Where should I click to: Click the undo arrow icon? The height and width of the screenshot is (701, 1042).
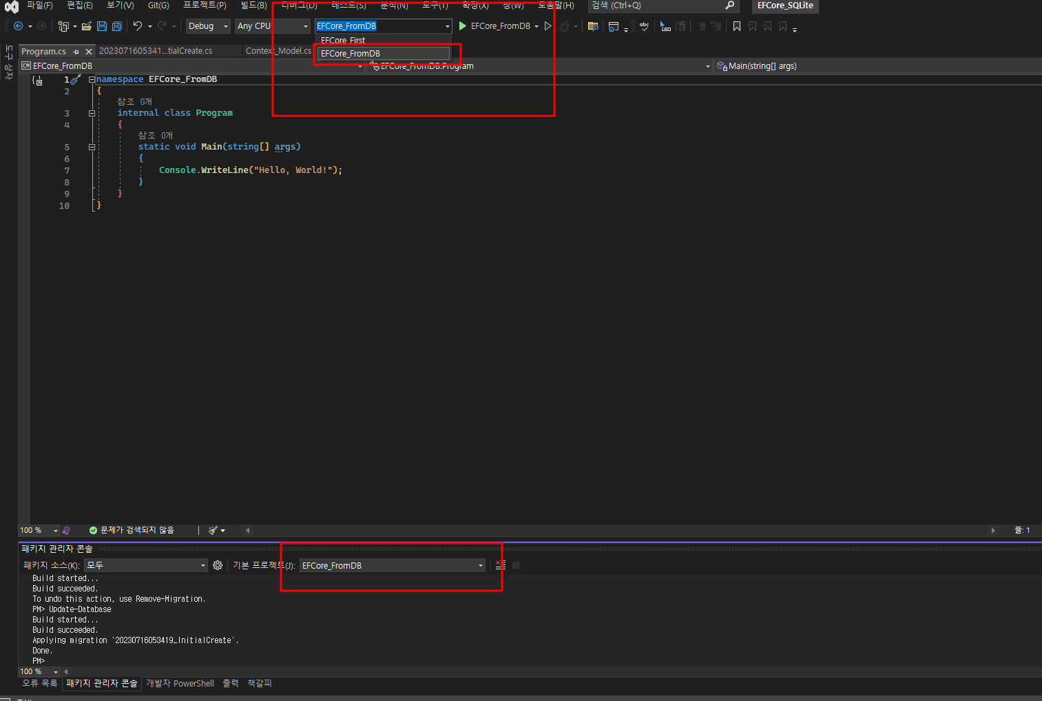pyautogui.click(x=138, y=26)
